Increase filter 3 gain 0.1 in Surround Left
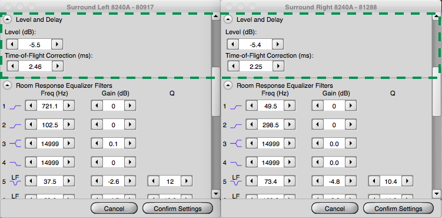This screenshot has height=218, width=442. [130, 144]
